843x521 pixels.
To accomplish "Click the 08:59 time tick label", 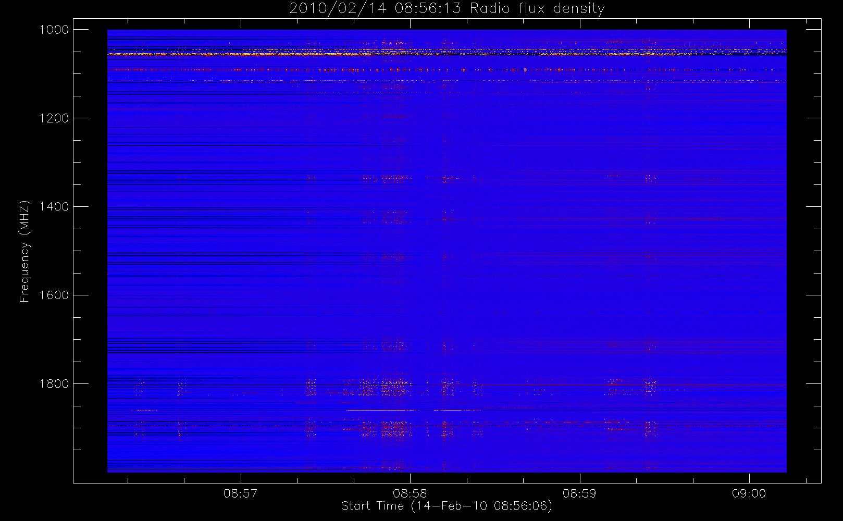I will pos(579,493).
